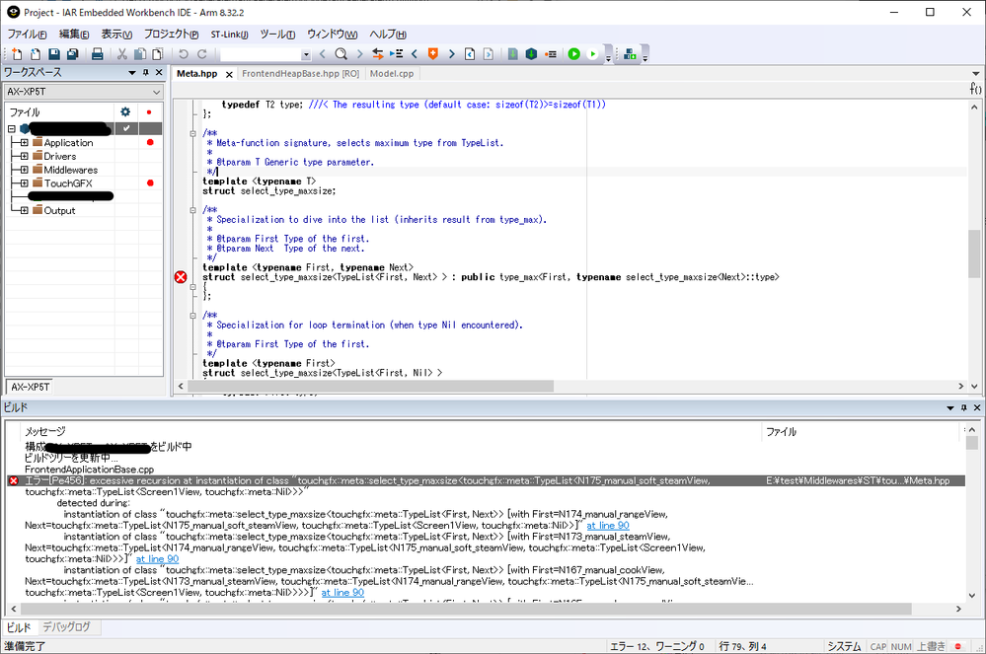Open search text dropdown in toolbar
This screenshot has width=986, height=654.
point(306,54)
